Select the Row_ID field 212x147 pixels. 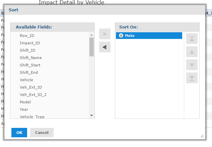(27, 36)
